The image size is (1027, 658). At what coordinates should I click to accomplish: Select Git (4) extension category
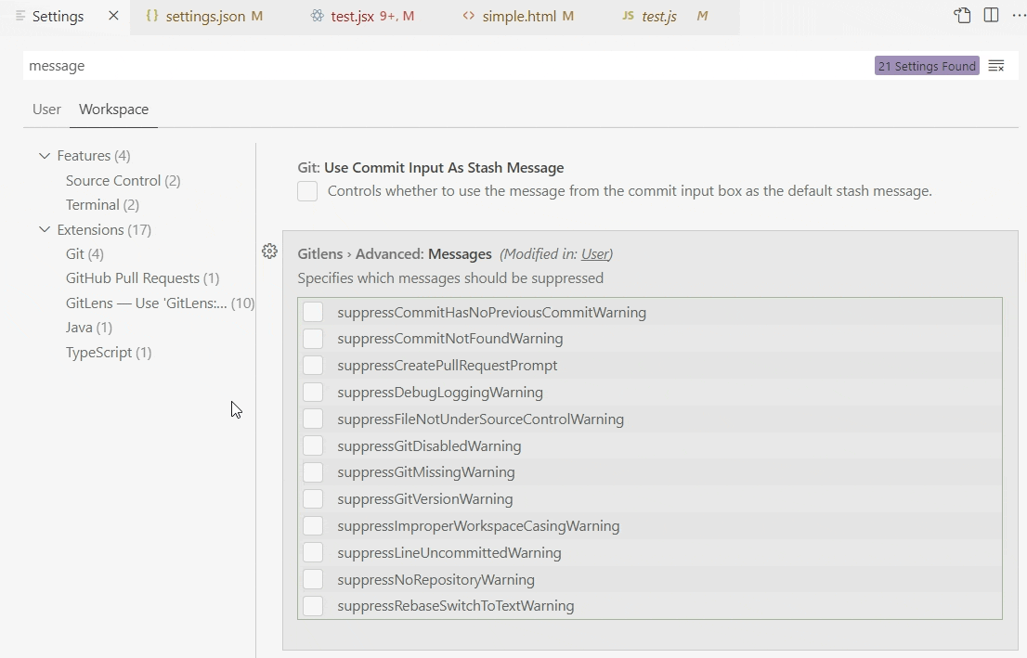[84, 254]
